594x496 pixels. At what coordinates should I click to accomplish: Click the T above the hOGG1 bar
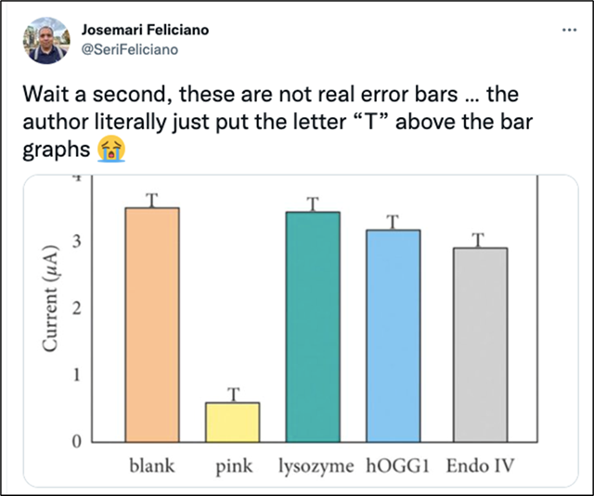tap(393, 222)
